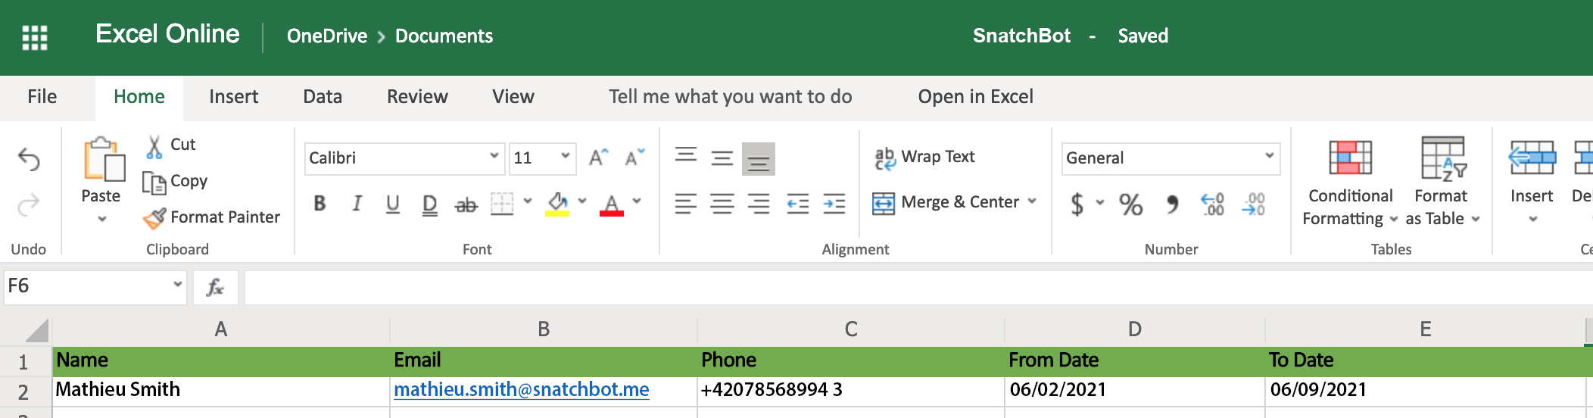
Task: Open the Calibri font name dropdown
Action: pos(494,157)
